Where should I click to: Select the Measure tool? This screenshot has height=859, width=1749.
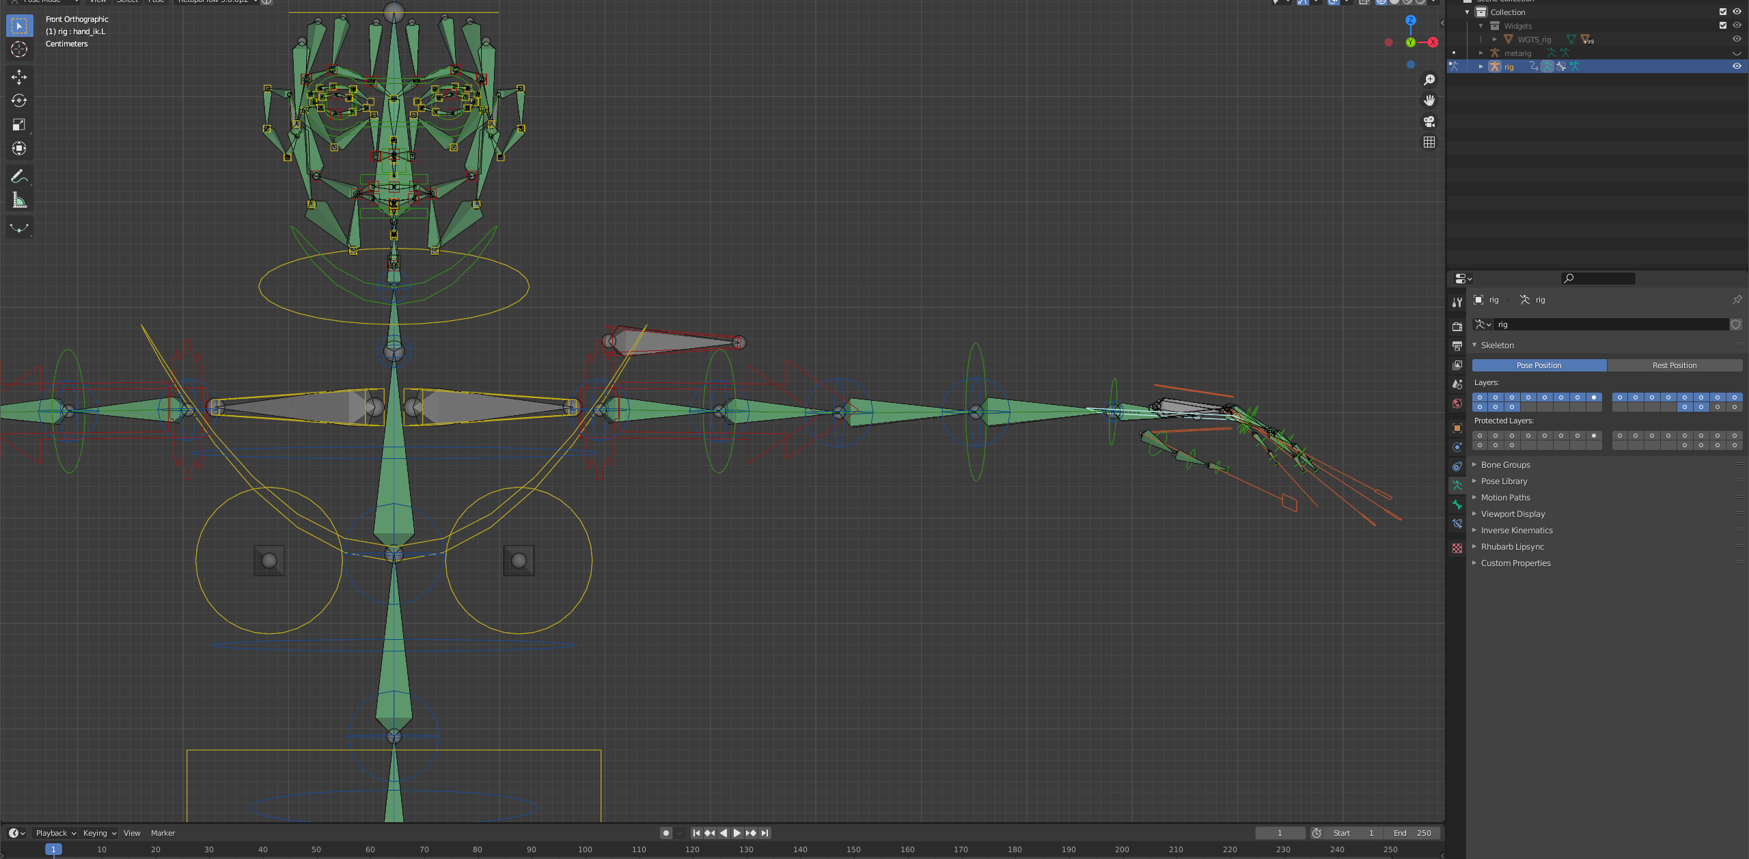(19, 200)
